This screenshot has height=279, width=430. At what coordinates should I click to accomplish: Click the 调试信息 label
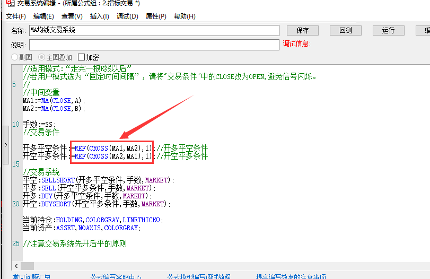(x=297, y=43)
